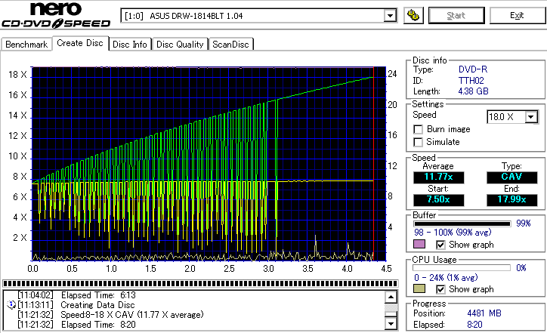Click the purple Buffer graph color swatch
Viewport: 547px width, 333px height.
(x=419, y=245)
